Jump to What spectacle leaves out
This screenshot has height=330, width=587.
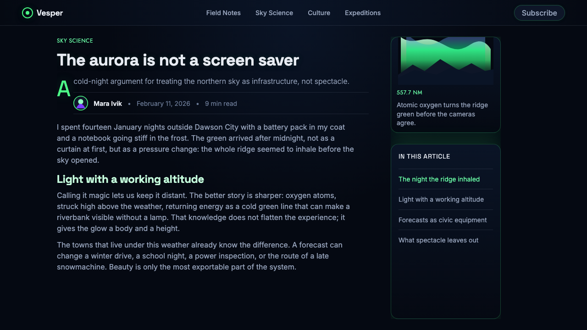pyautogui.click(x=438, y=240)
